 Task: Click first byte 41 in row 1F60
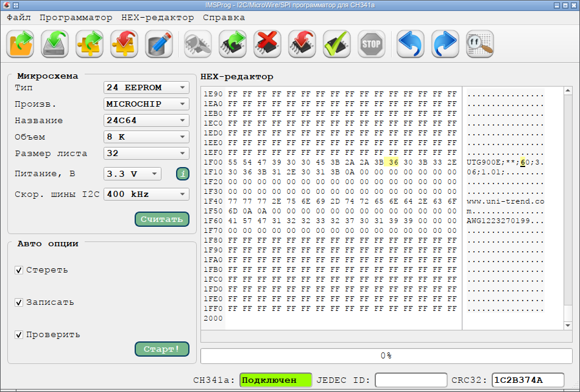click(x=233, y=221)
